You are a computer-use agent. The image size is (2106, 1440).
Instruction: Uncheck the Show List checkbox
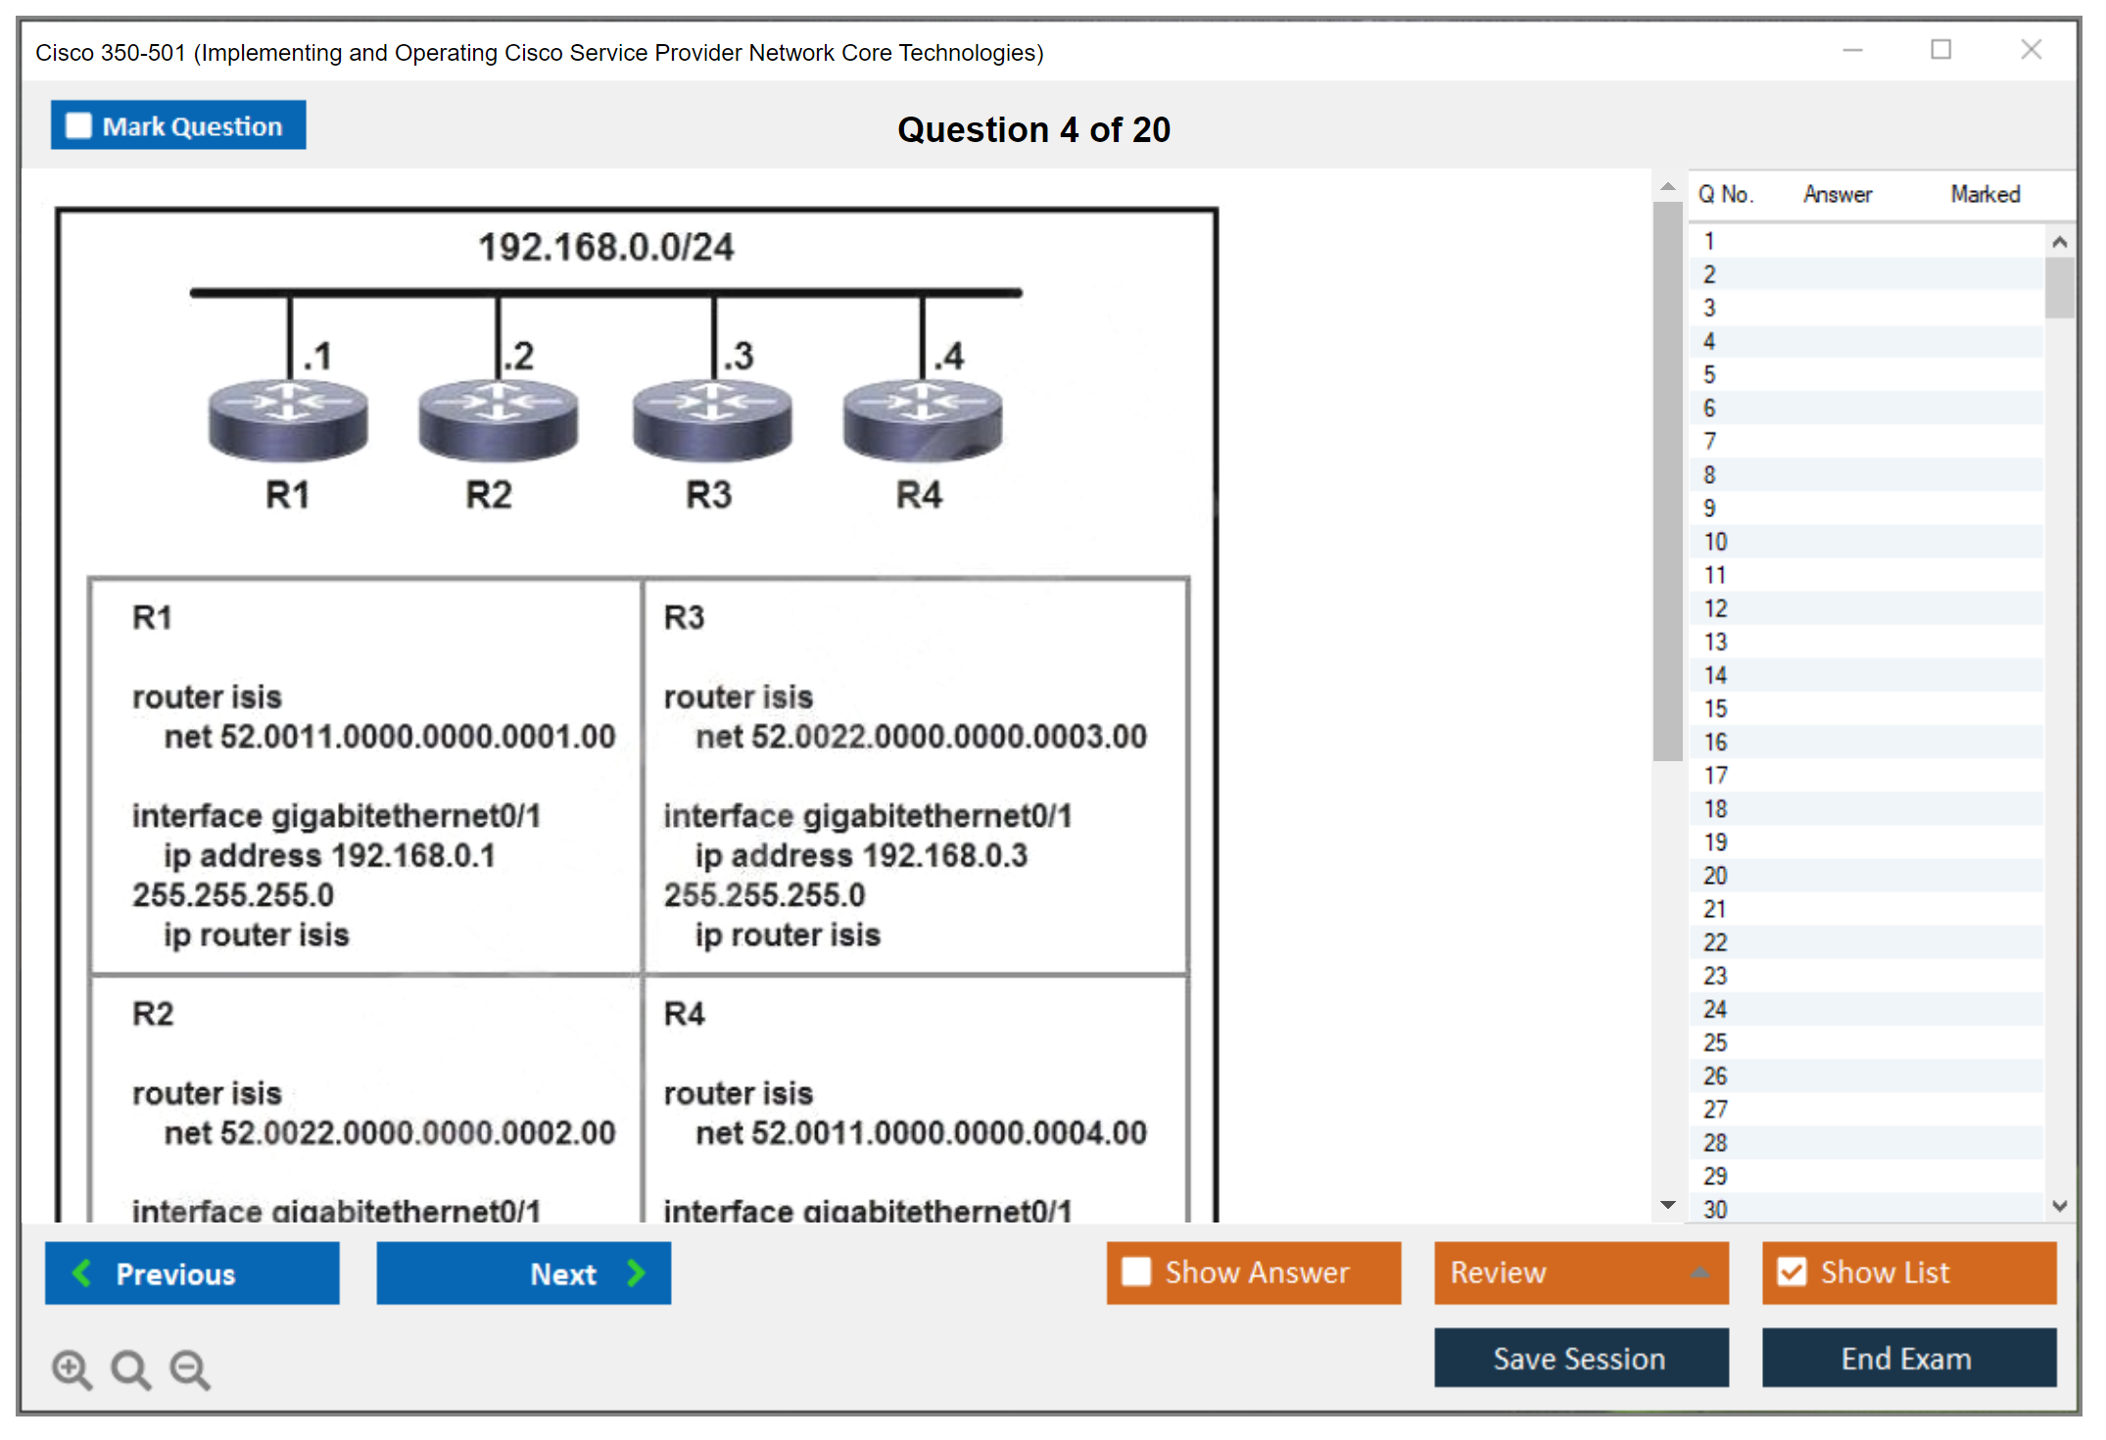1792,1272
